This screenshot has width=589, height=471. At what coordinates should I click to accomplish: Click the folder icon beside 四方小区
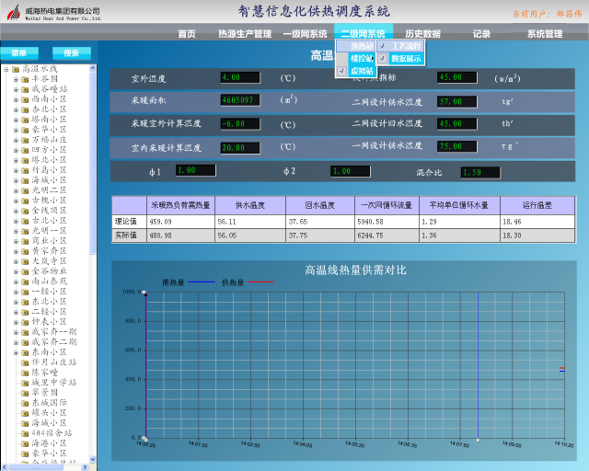point(25,150)
